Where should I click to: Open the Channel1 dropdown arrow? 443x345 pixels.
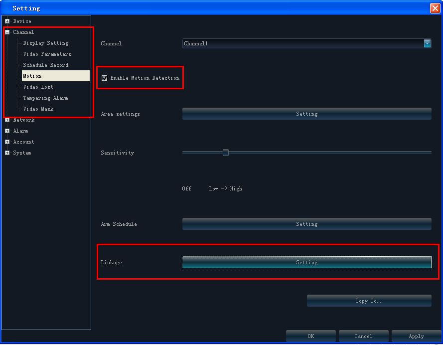pyautogui.click(x=427, y=43)
